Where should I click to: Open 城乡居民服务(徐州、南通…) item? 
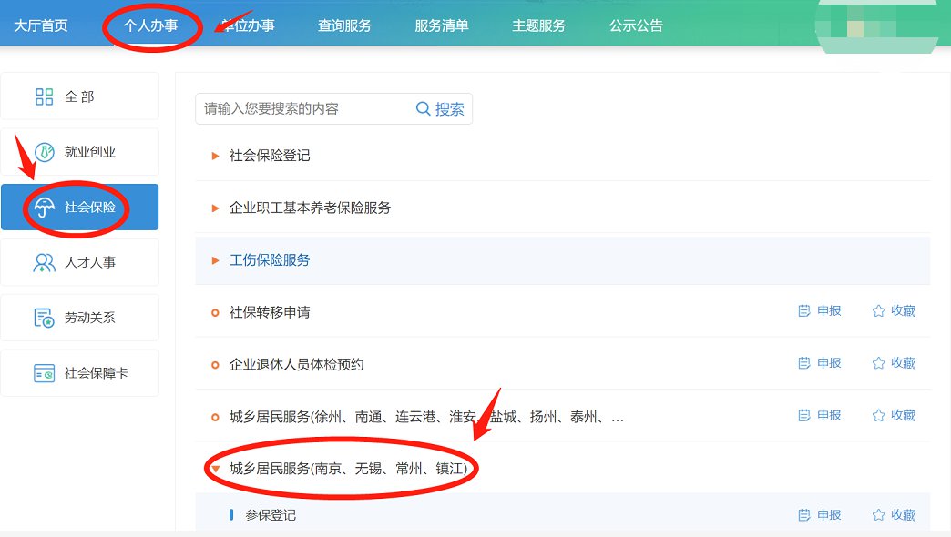[426, 417]
